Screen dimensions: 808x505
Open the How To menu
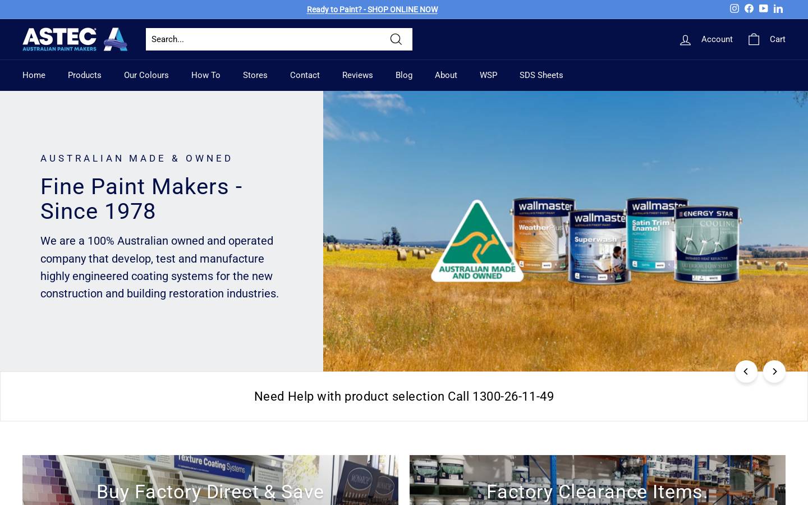pos(206,75)
